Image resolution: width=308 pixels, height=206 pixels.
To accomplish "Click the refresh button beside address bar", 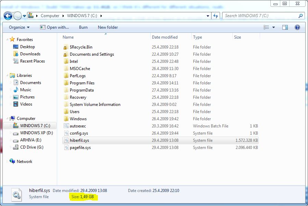I will coord(216,16).
